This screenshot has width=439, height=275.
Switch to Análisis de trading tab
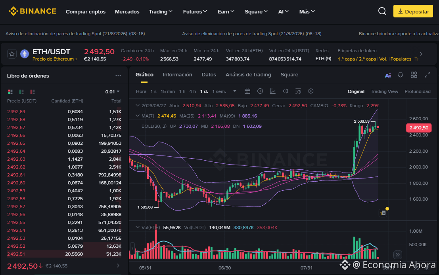248,75
